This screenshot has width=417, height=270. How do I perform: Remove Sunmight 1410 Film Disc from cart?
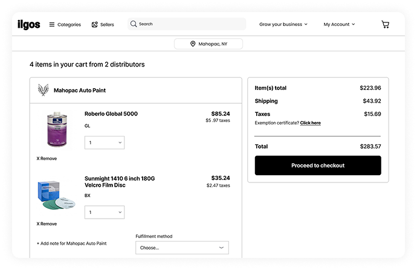click(x=47, y=223)
